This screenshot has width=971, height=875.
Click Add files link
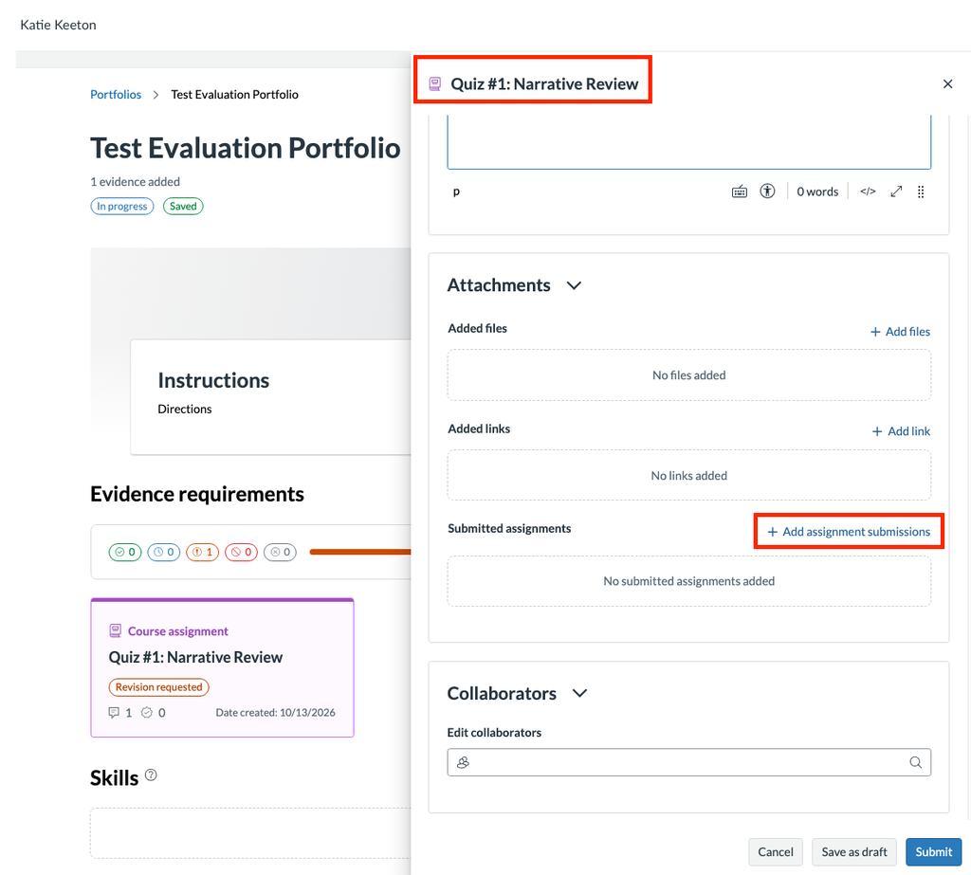901,331
